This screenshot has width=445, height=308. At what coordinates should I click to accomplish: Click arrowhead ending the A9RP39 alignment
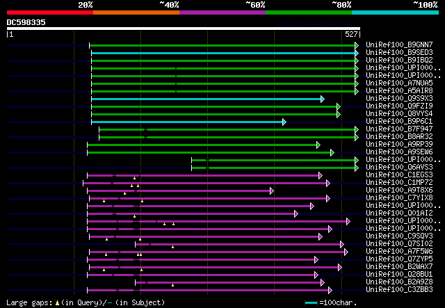[x=318, y=145]
